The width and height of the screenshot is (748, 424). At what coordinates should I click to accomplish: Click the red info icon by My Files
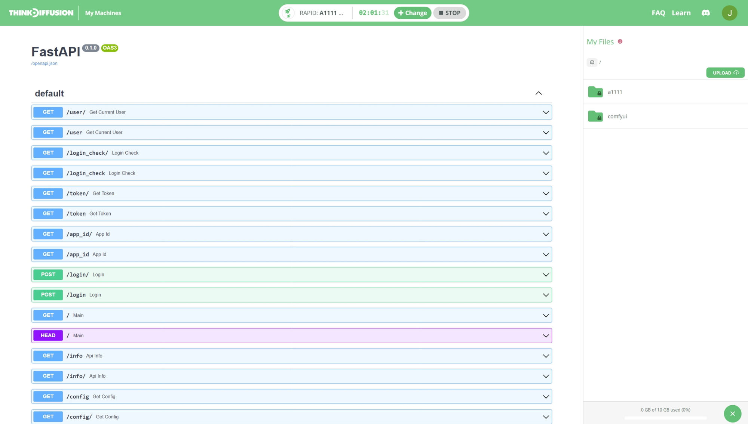(620, 41)
